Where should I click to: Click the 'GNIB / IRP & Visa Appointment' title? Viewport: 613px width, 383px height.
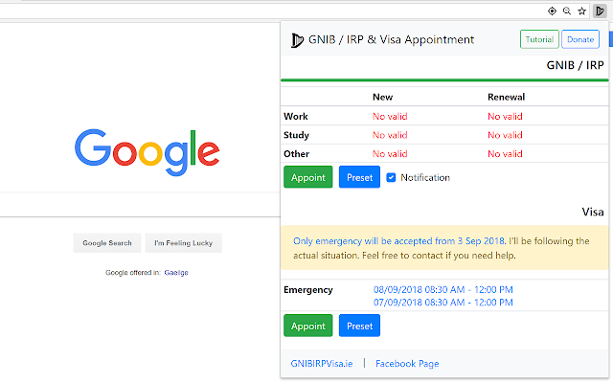[x=391, y=39]
